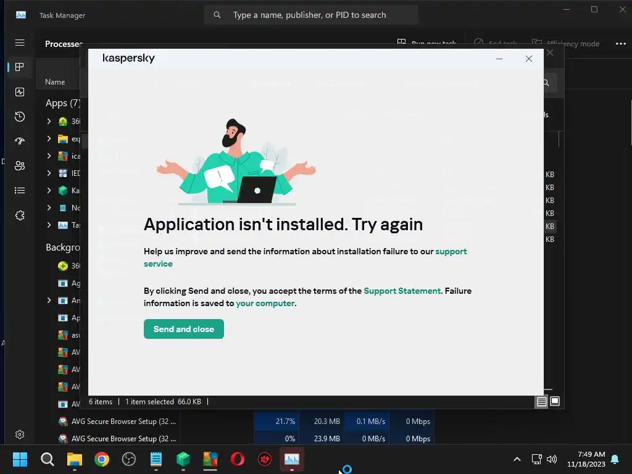Screen dimensions: 632x474
Task: Switch Explorer to large icons view
Action: point(555,401)
